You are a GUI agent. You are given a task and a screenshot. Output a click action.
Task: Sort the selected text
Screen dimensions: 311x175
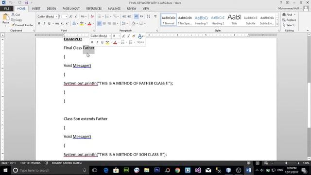coord(148,17)
